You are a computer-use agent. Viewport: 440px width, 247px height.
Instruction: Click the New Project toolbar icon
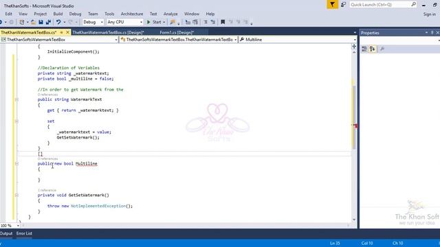(x=22, y=22)
